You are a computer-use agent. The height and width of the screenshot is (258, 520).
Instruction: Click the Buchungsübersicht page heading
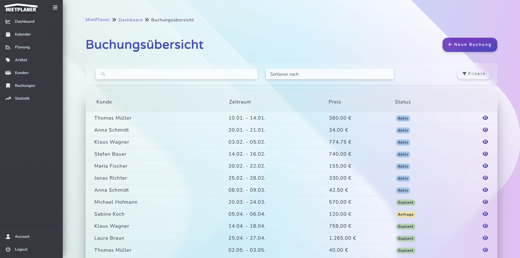pyautogui.click(x=145, y=45)
